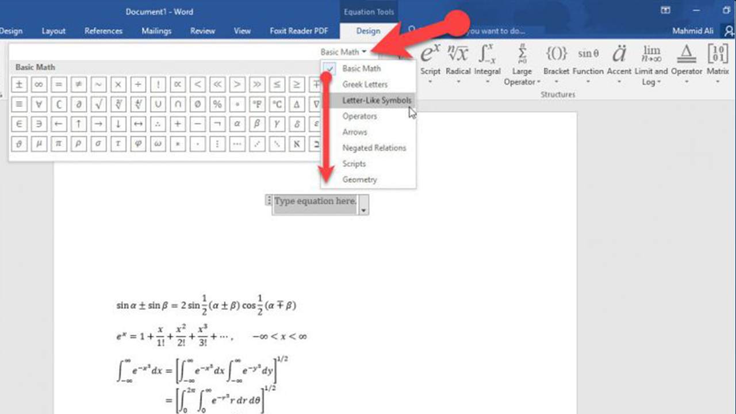Choose Letter-Like Symbols option

coord(368,100)
